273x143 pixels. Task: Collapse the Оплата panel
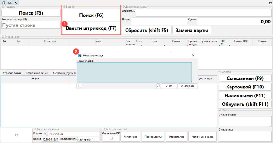[220, 72]
